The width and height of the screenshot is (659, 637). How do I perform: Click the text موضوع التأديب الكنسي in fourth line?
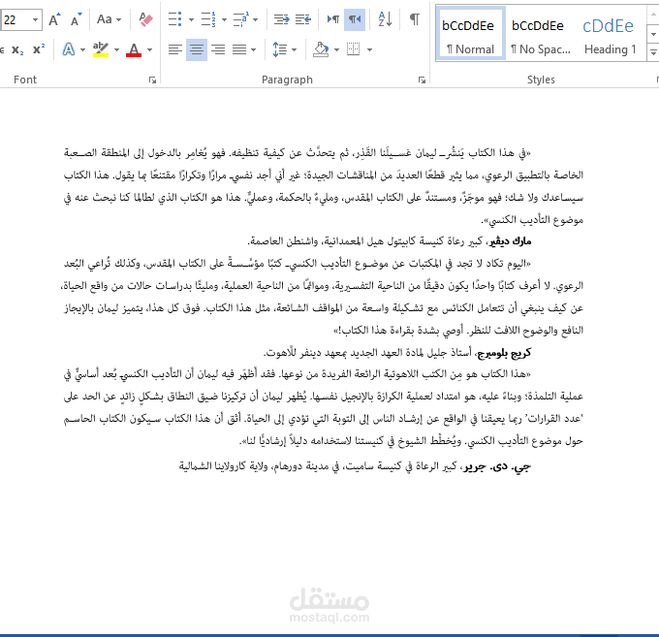point(537,219)
